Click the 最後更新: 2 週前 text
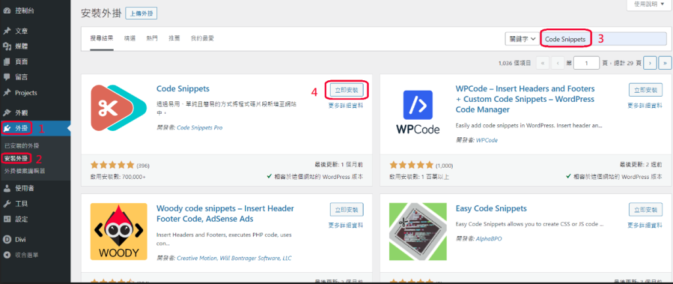 (641, 165)
